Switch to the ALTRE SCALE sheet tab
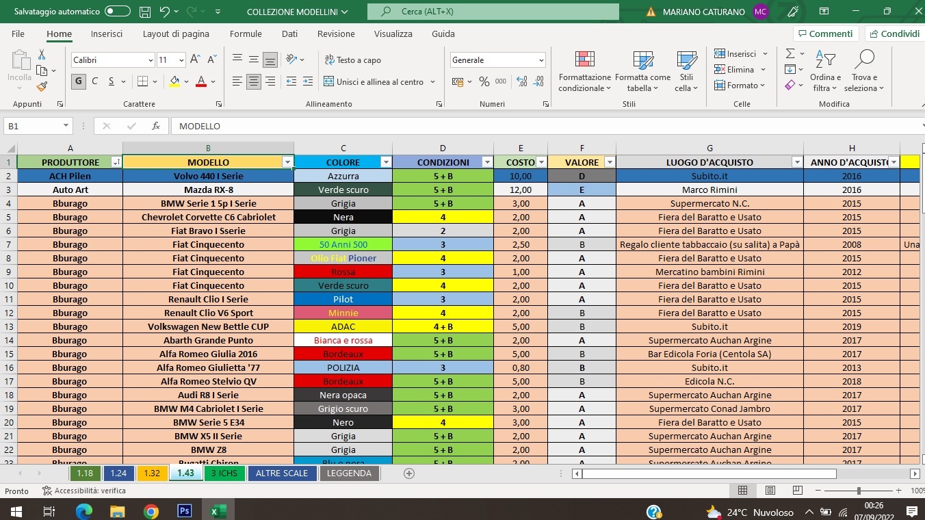The height and width of the screenshot is (520, 925). tap(282, 473)
